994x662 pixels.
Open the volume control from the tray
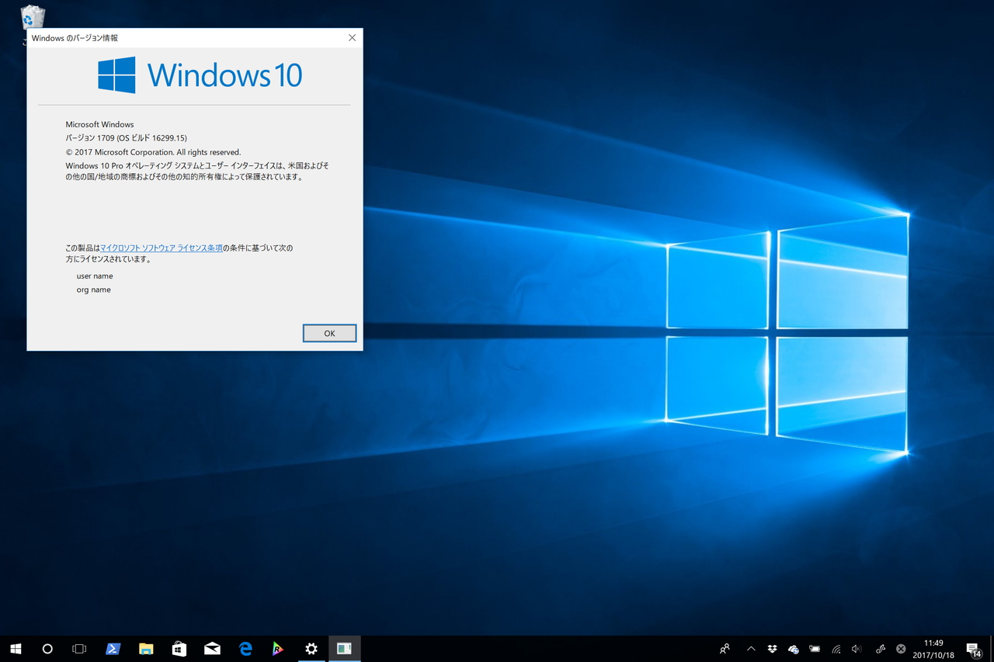pyautogui.click(x=856, y=649)
